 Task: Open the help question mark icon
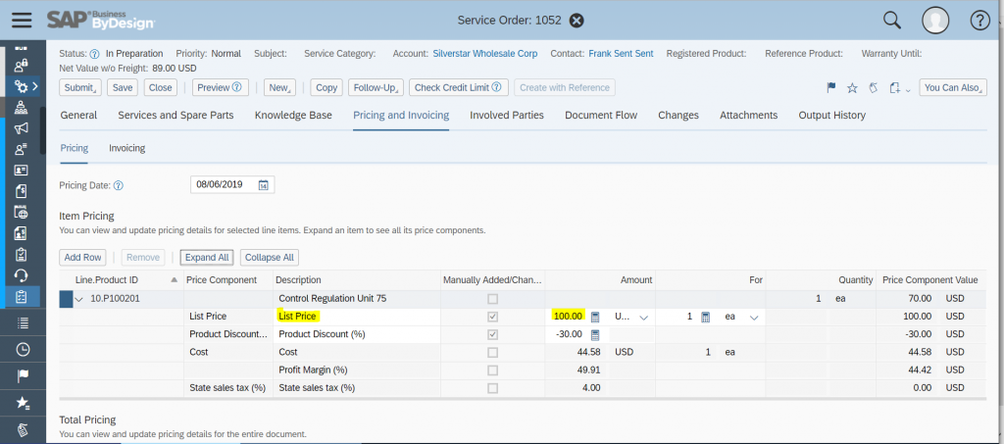point(980,21)
